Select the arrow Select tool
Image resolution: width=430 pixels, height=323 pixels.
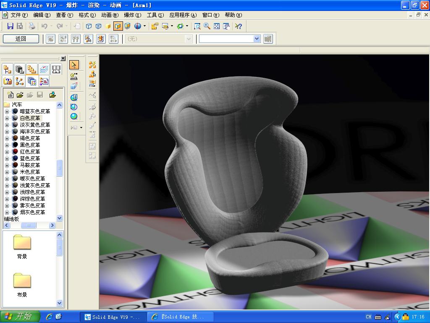74,65
